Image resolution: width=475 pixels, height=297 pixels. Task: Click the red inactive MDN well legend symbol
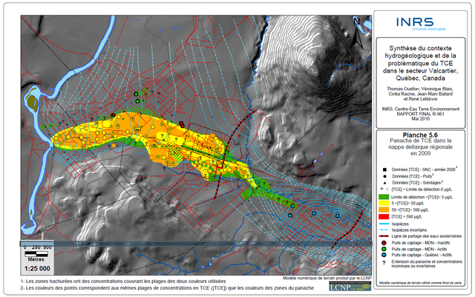pos(384,243)
